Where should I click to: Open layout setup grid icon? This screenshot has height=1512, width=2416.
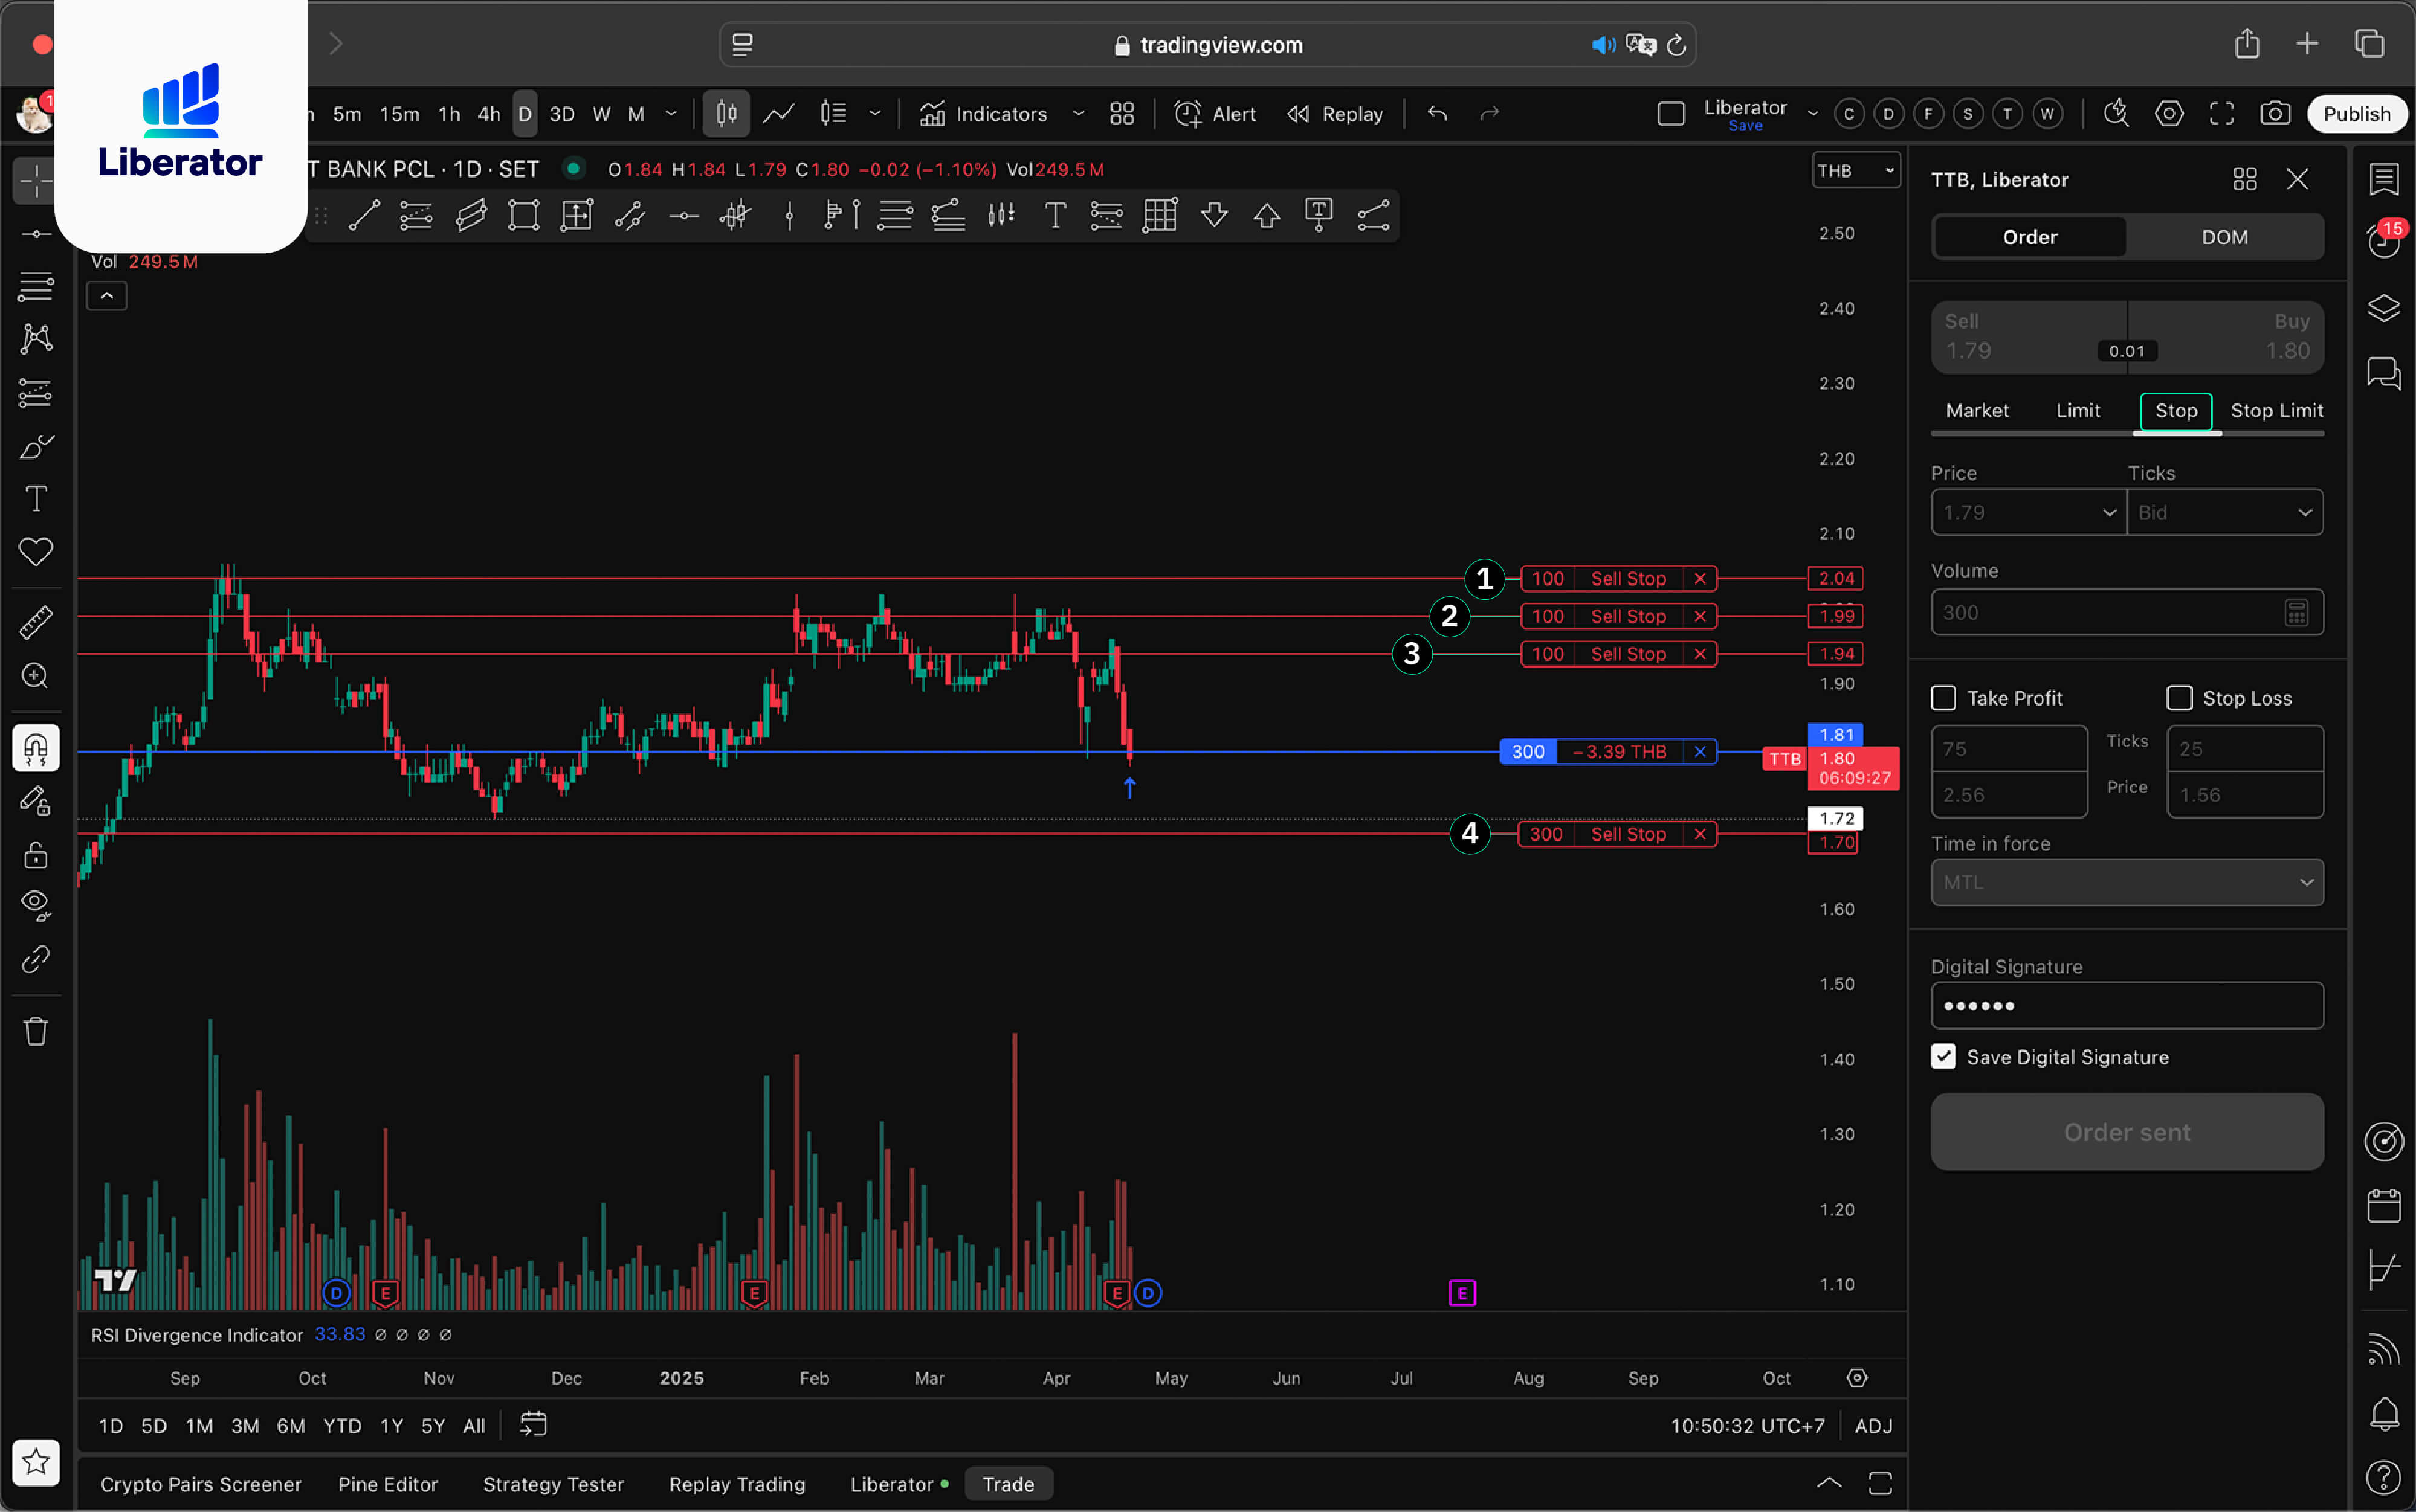point(1122,114)
